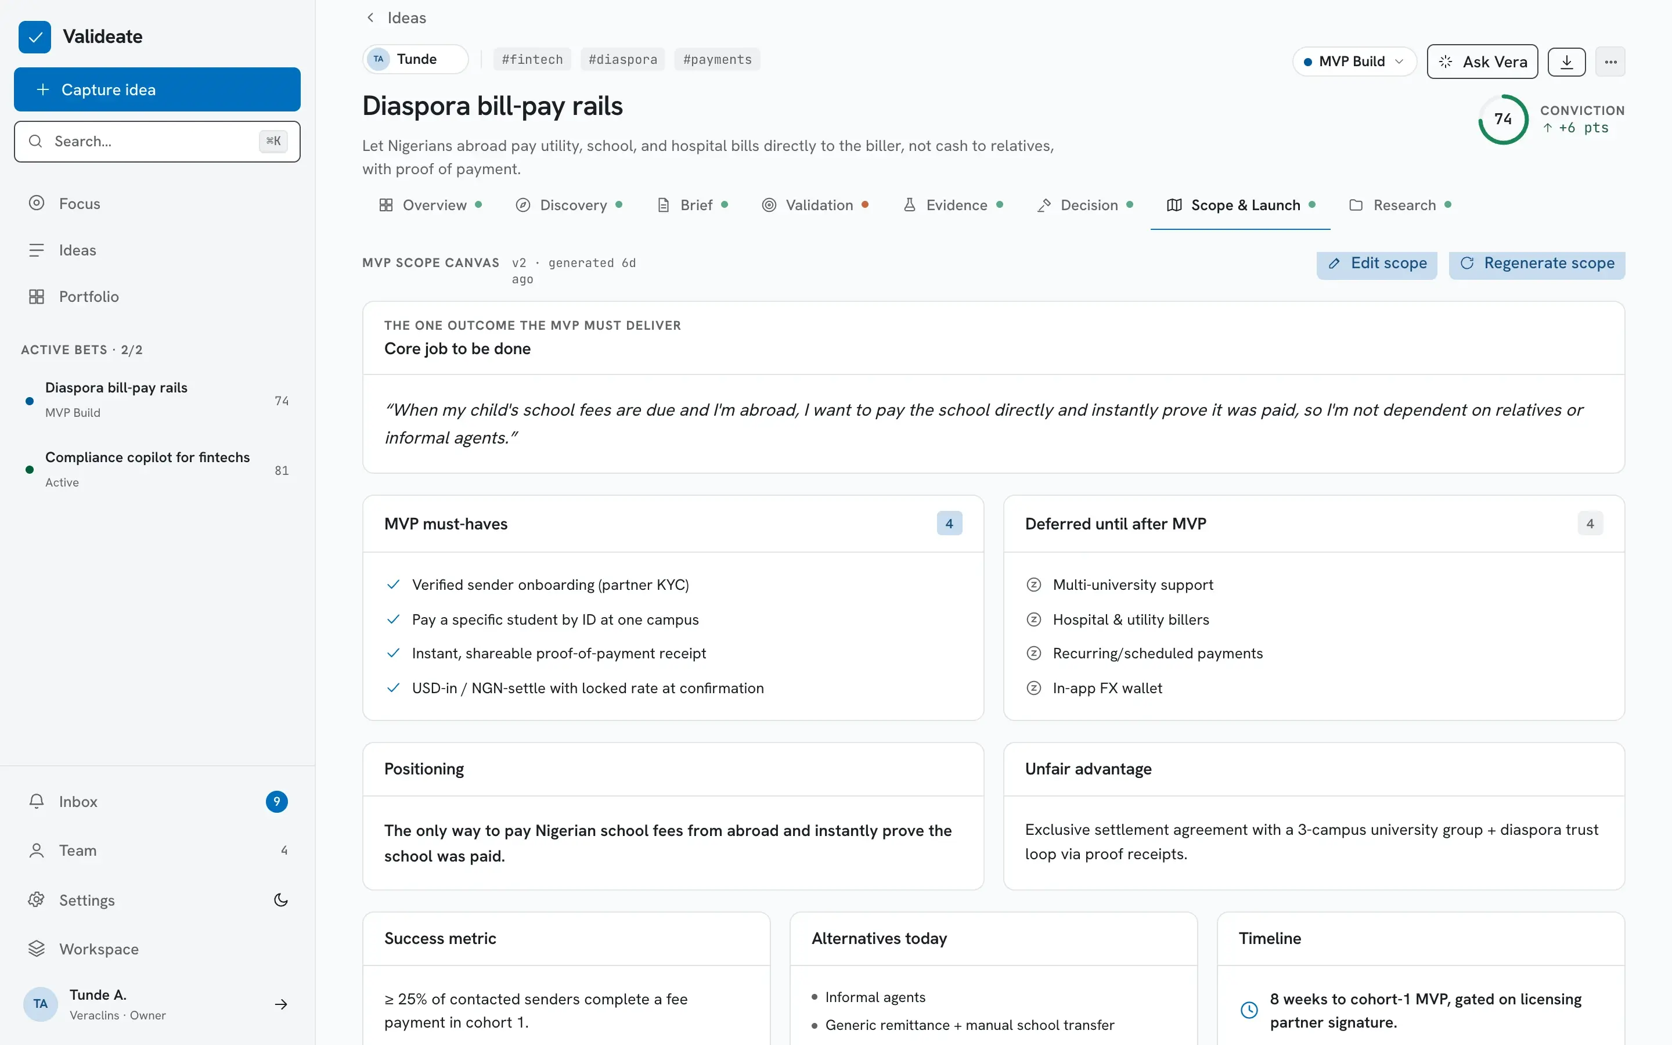This screenshot has height=1045, width=1672.
Task: Select the #diaspora tag
Action: point(622,59)
